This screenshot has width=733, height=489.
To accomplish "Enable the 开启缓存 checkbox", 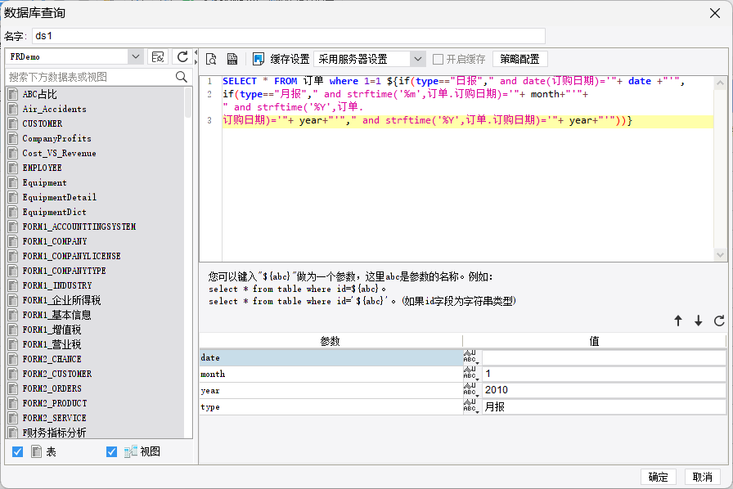I will (438, 60).
